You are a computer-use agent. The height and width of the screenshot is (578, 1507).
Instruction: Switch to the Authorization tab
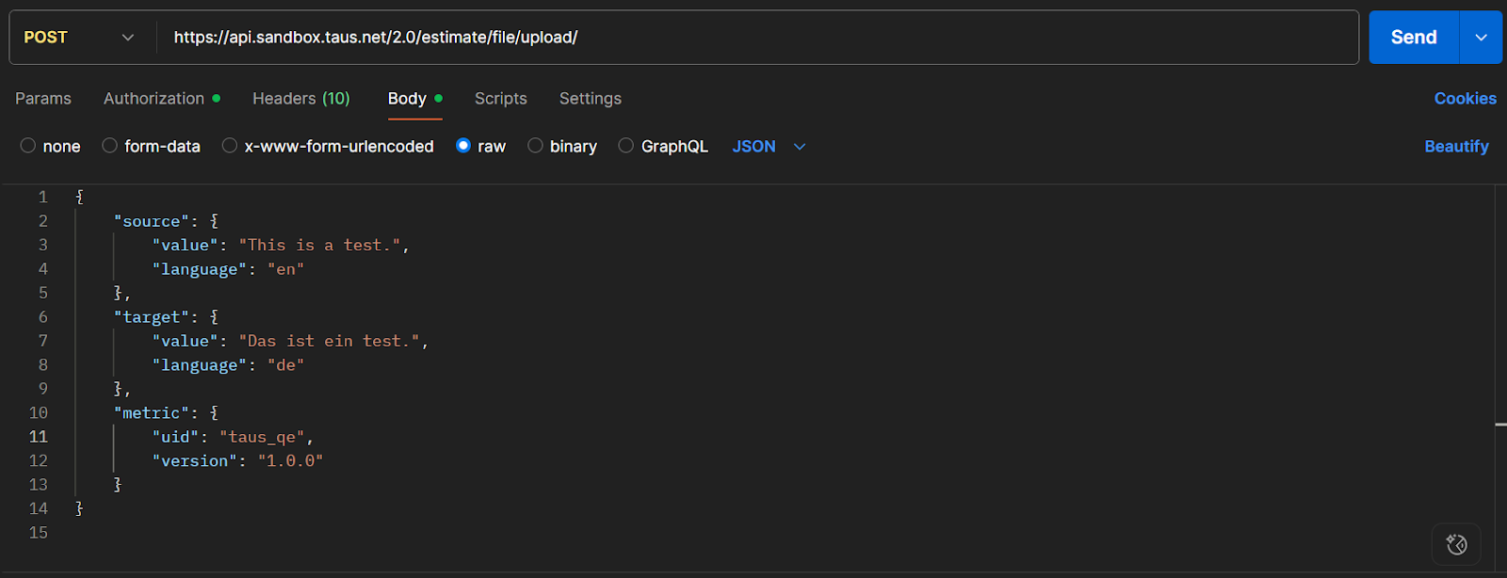click(162, 99)
